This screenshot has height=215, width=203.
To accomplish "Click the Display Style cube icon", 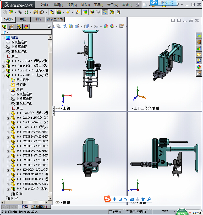I will (86, 26).
